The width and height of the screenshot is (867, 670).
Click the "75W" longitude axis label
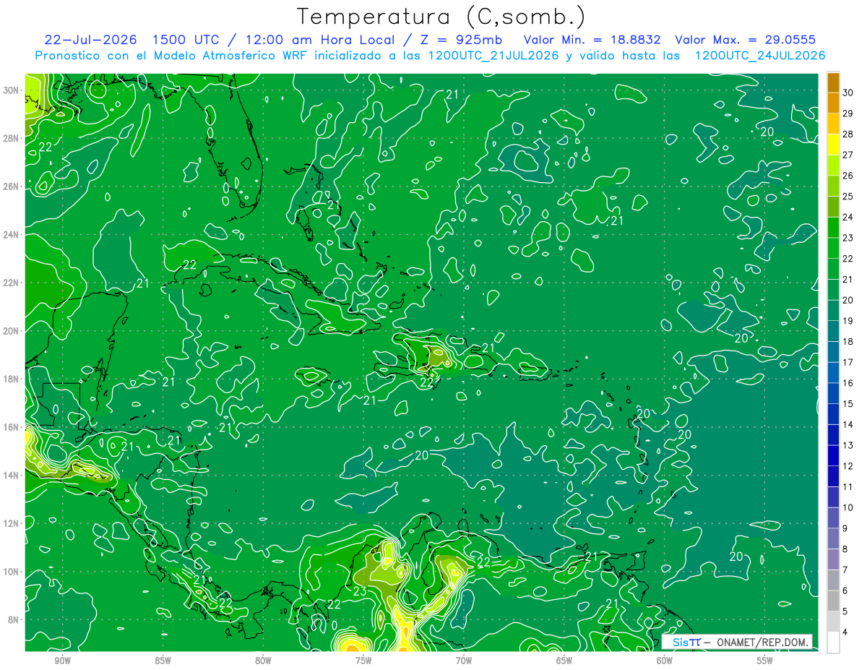[x=363, y=661]
